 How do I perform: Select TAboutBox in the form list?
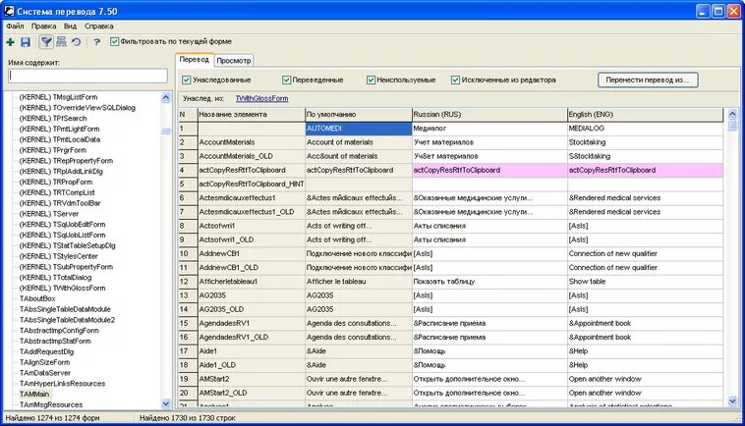click(37, 298)
